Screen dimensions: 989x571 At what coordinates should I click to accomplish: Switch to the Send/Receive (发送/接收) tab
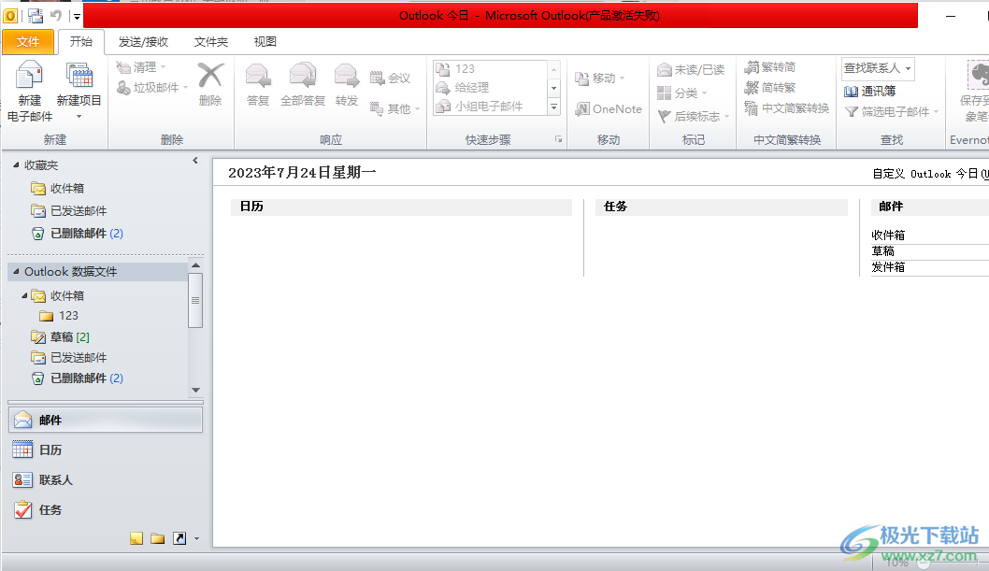click(143, 42)
